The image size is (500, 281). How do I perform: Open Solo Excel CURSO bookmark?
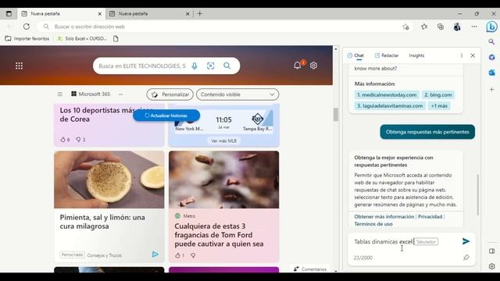click(82, 38)
